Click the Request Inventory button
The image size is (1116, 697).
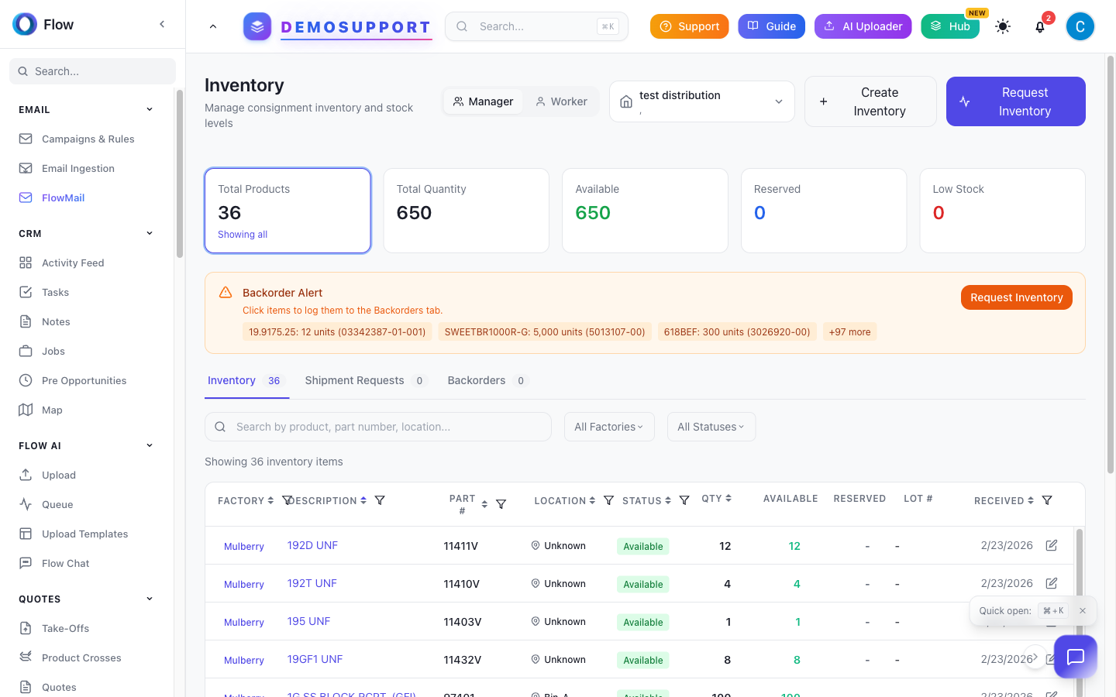(1015, 101)
